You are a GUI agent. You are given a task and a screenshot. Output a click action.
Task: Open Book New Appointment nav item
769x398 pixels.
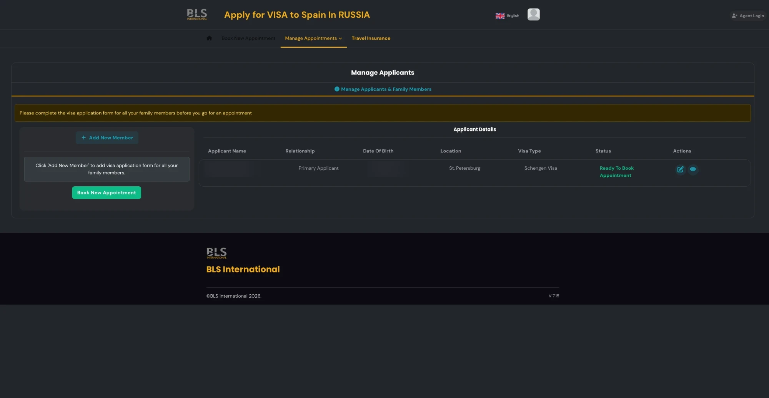point(248,38)
